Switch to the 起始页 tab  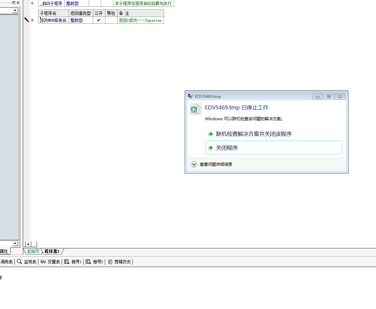pos(33,251)
